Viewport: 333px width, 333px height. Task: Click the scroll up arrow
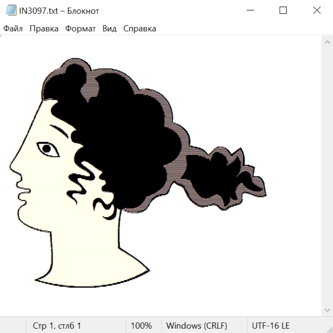(x=327, y=43)
